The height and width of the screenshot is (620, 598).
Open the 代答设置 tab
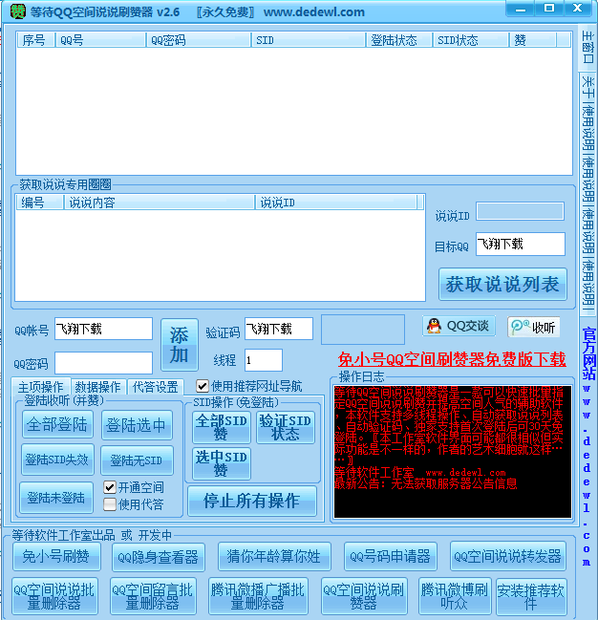(x=156, y=387)
